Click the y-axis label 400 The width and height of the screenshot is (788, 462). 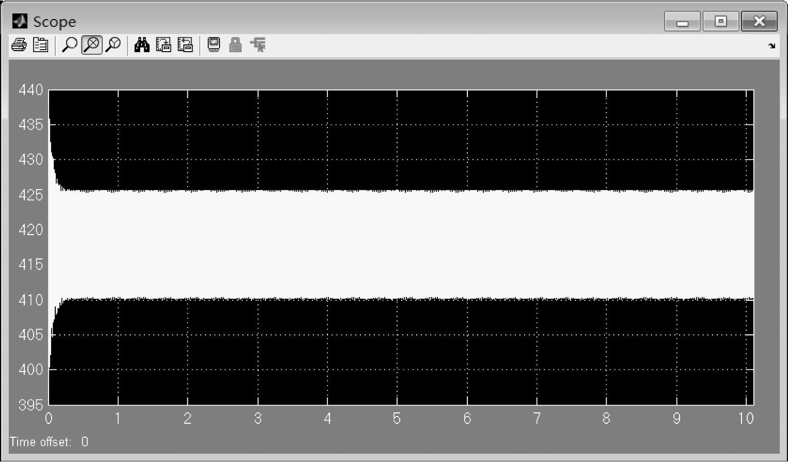(x=30, y=369)
